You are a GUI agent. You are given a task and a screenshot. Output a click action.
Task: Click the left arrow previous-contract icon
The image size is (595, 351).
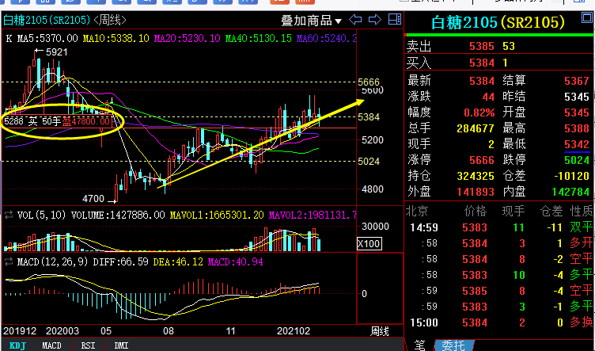(x=355, y=19)
